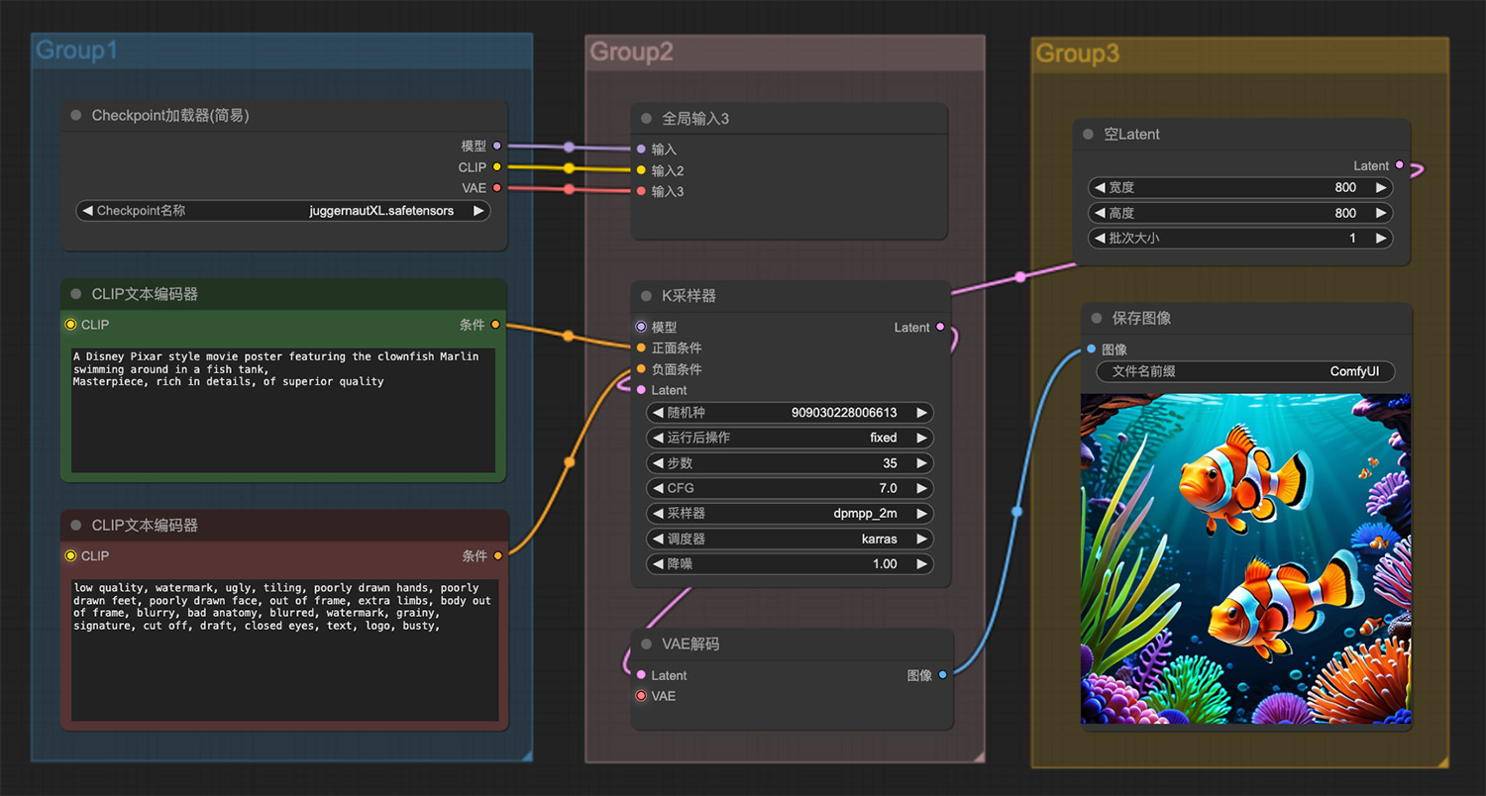Viewport: 1486px width, 796px height.
Task: Click the Group1 resize corner handle
Action: pos(527,755)
